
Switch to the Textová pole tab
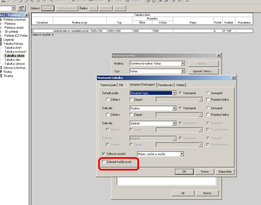(x=108, y=85)
